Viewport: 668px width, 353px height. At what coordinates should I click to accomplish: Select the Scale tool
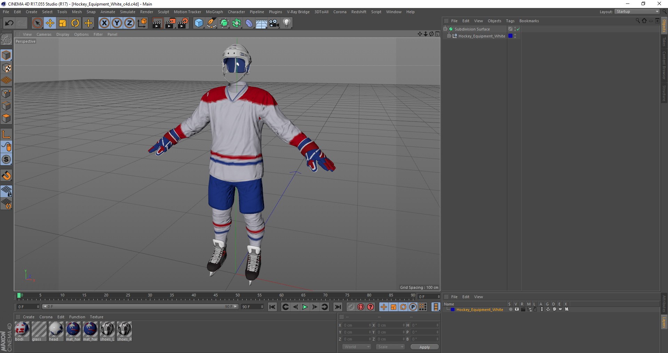tap(63, 23)
